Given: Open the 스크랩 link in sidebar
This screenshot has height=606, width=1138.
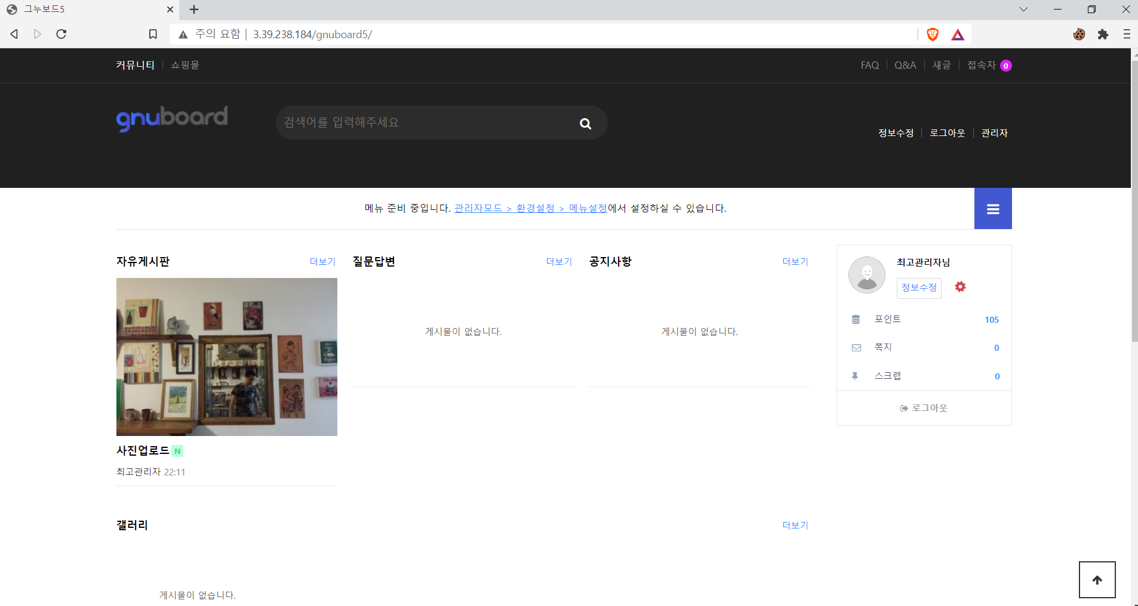Looking at the screenshot, I should [x=888, y=376].
